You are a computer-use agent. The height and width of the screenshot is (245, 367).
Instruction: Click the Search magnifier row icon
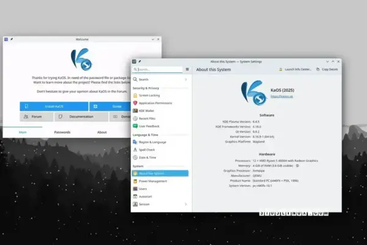click(135, 80)
